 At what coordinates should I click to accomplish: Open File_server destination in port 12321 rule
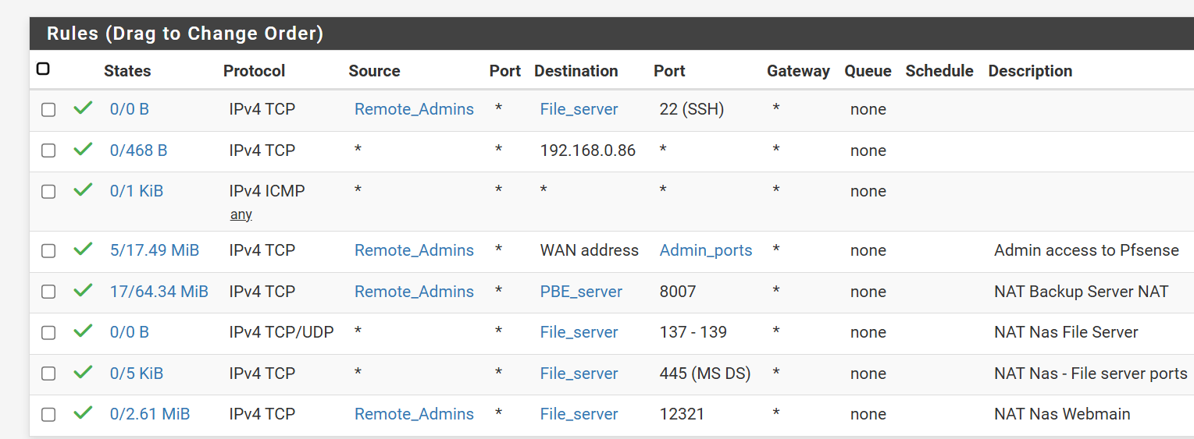pyautogui.click(x=579, y=414)
